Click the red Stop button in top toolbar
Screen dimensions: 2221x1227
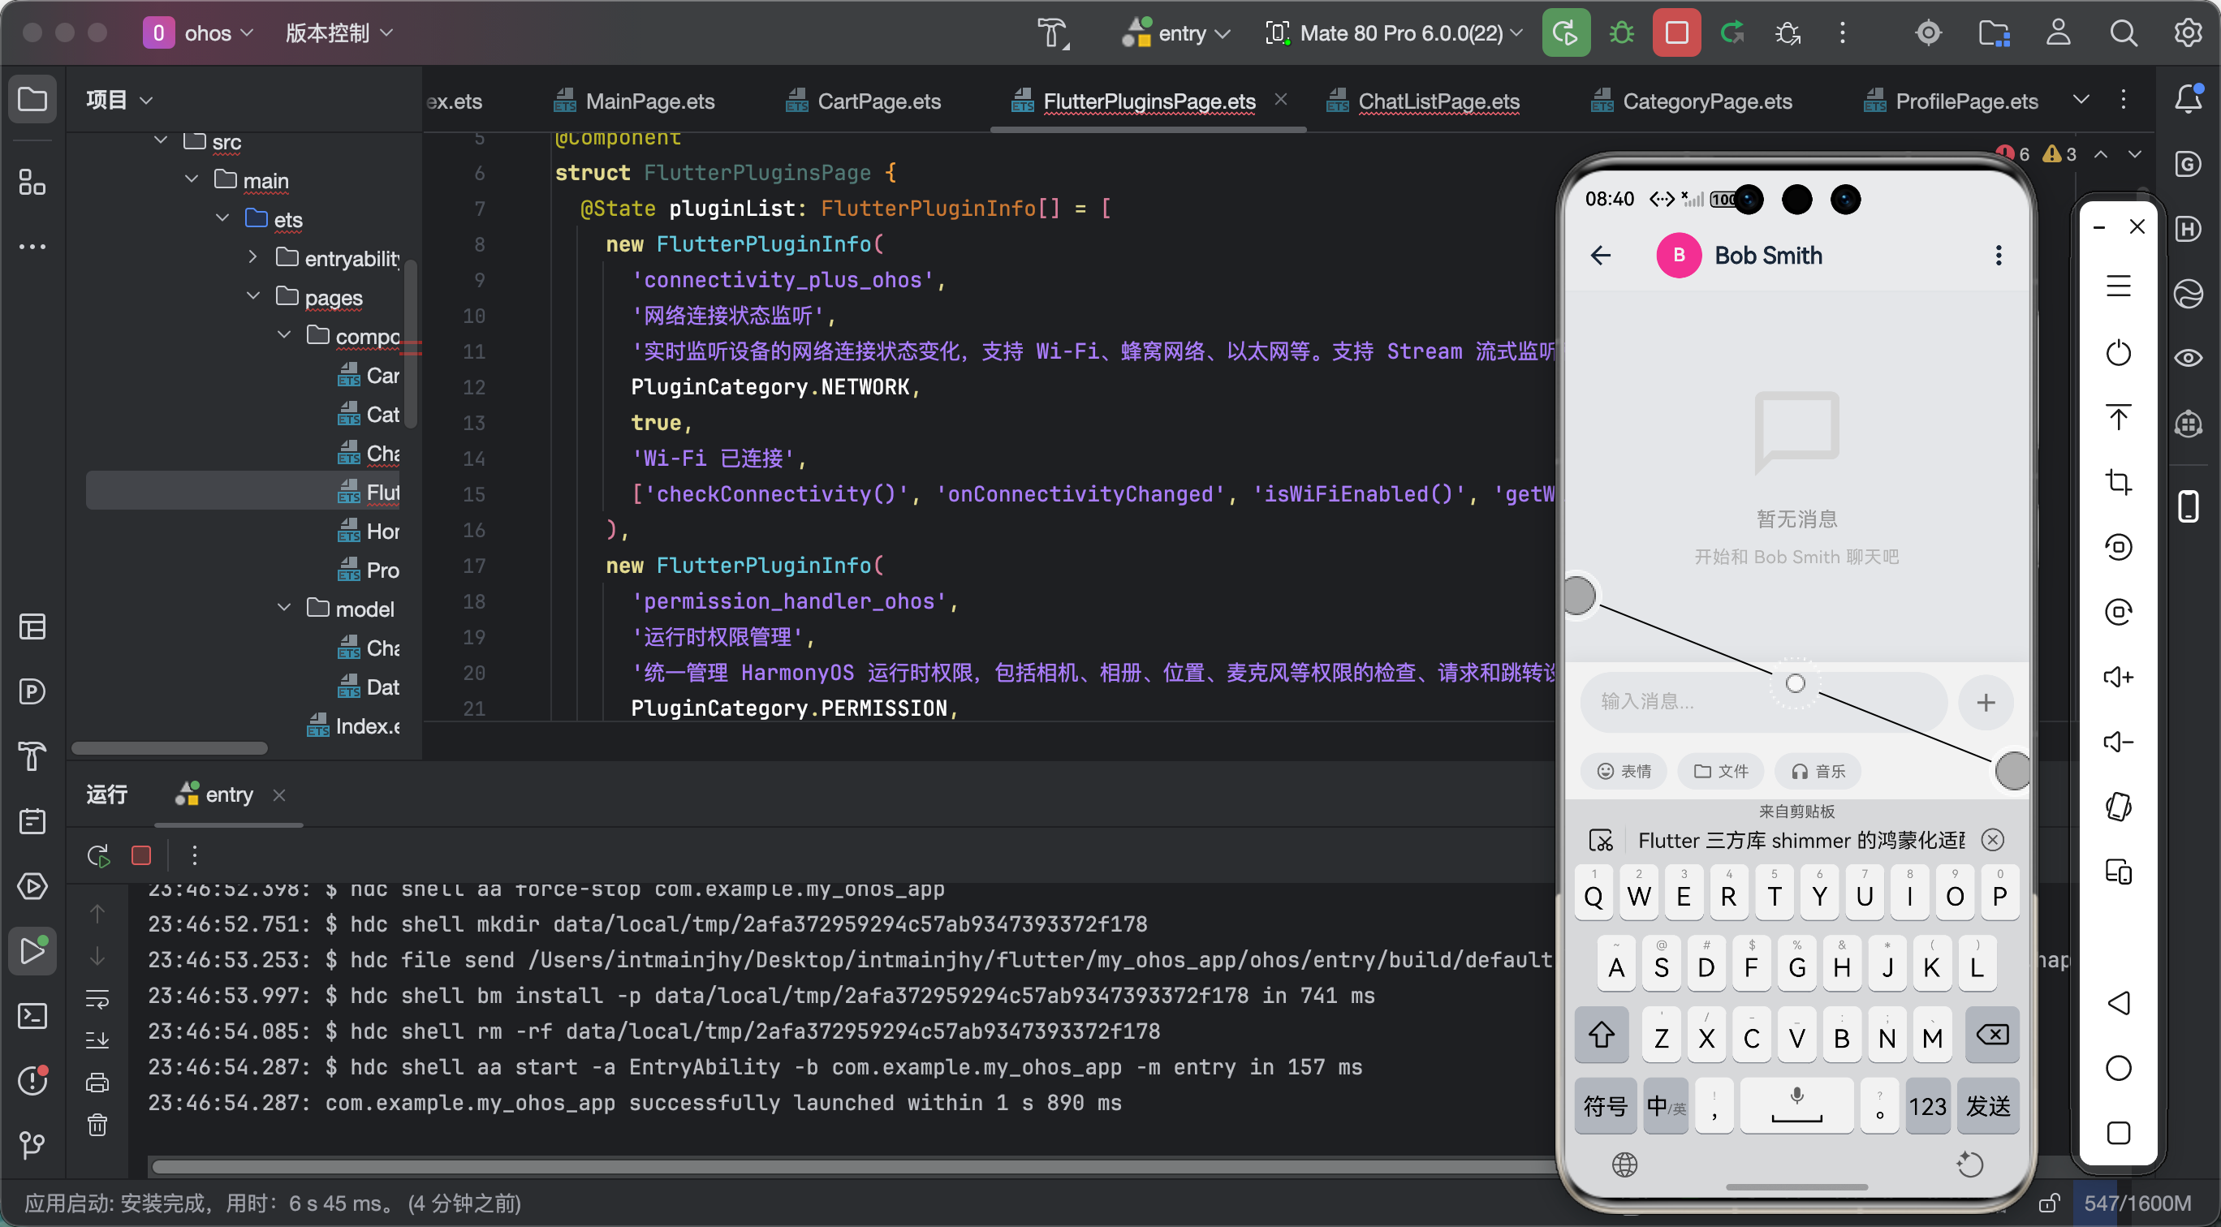(1675, 32)
